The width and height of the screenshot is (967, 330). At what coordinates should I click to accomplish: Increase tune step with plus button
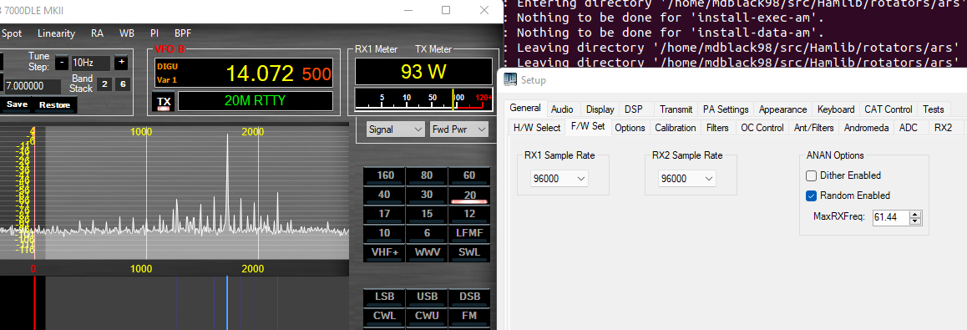click(x=121, y=63)
